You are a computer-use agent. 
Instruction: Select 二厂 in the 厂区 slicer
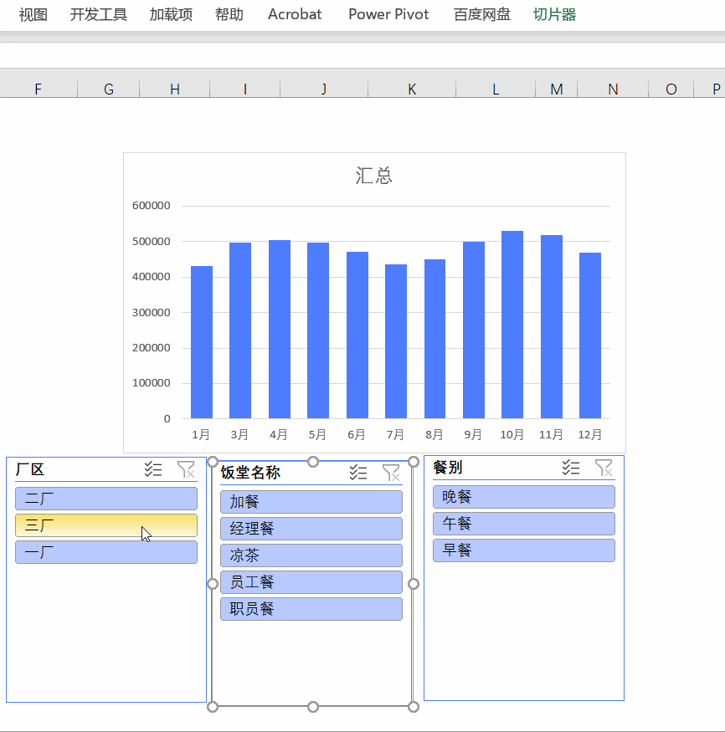coord(106,498)
